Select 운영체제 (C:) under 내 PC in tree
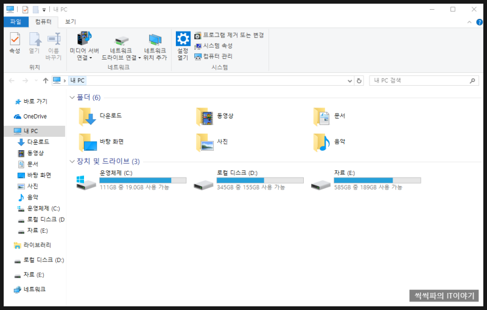The image size is (487, 310). [x=39, y=208]
